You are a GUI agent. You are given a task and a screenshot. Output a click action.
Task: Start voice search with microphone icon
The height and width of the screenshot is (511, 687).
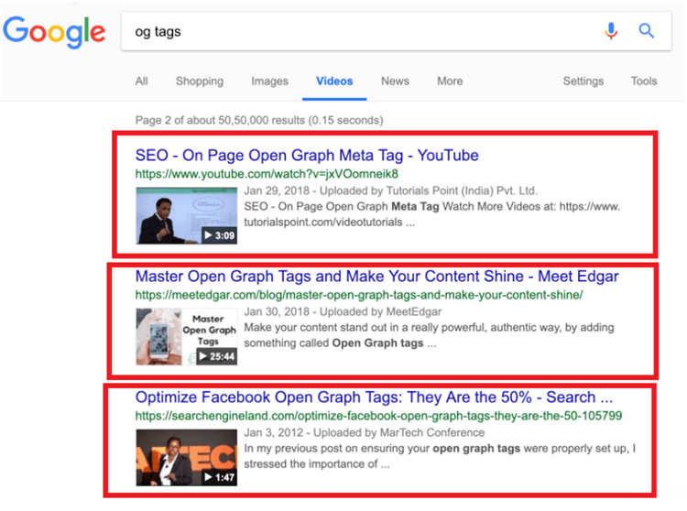(611, 31)
